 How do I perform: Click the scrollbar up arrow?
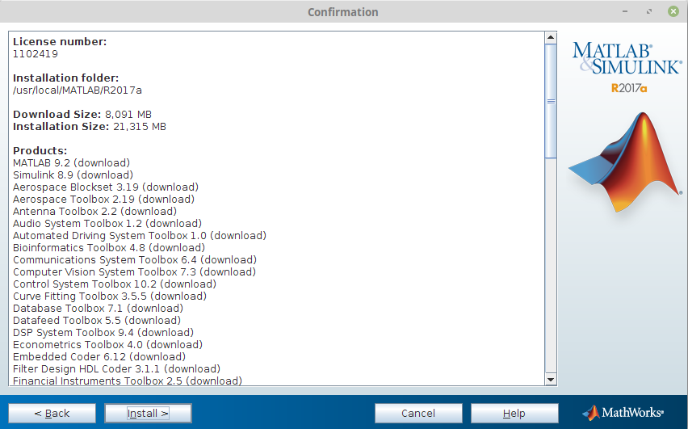tap(551, 37)
